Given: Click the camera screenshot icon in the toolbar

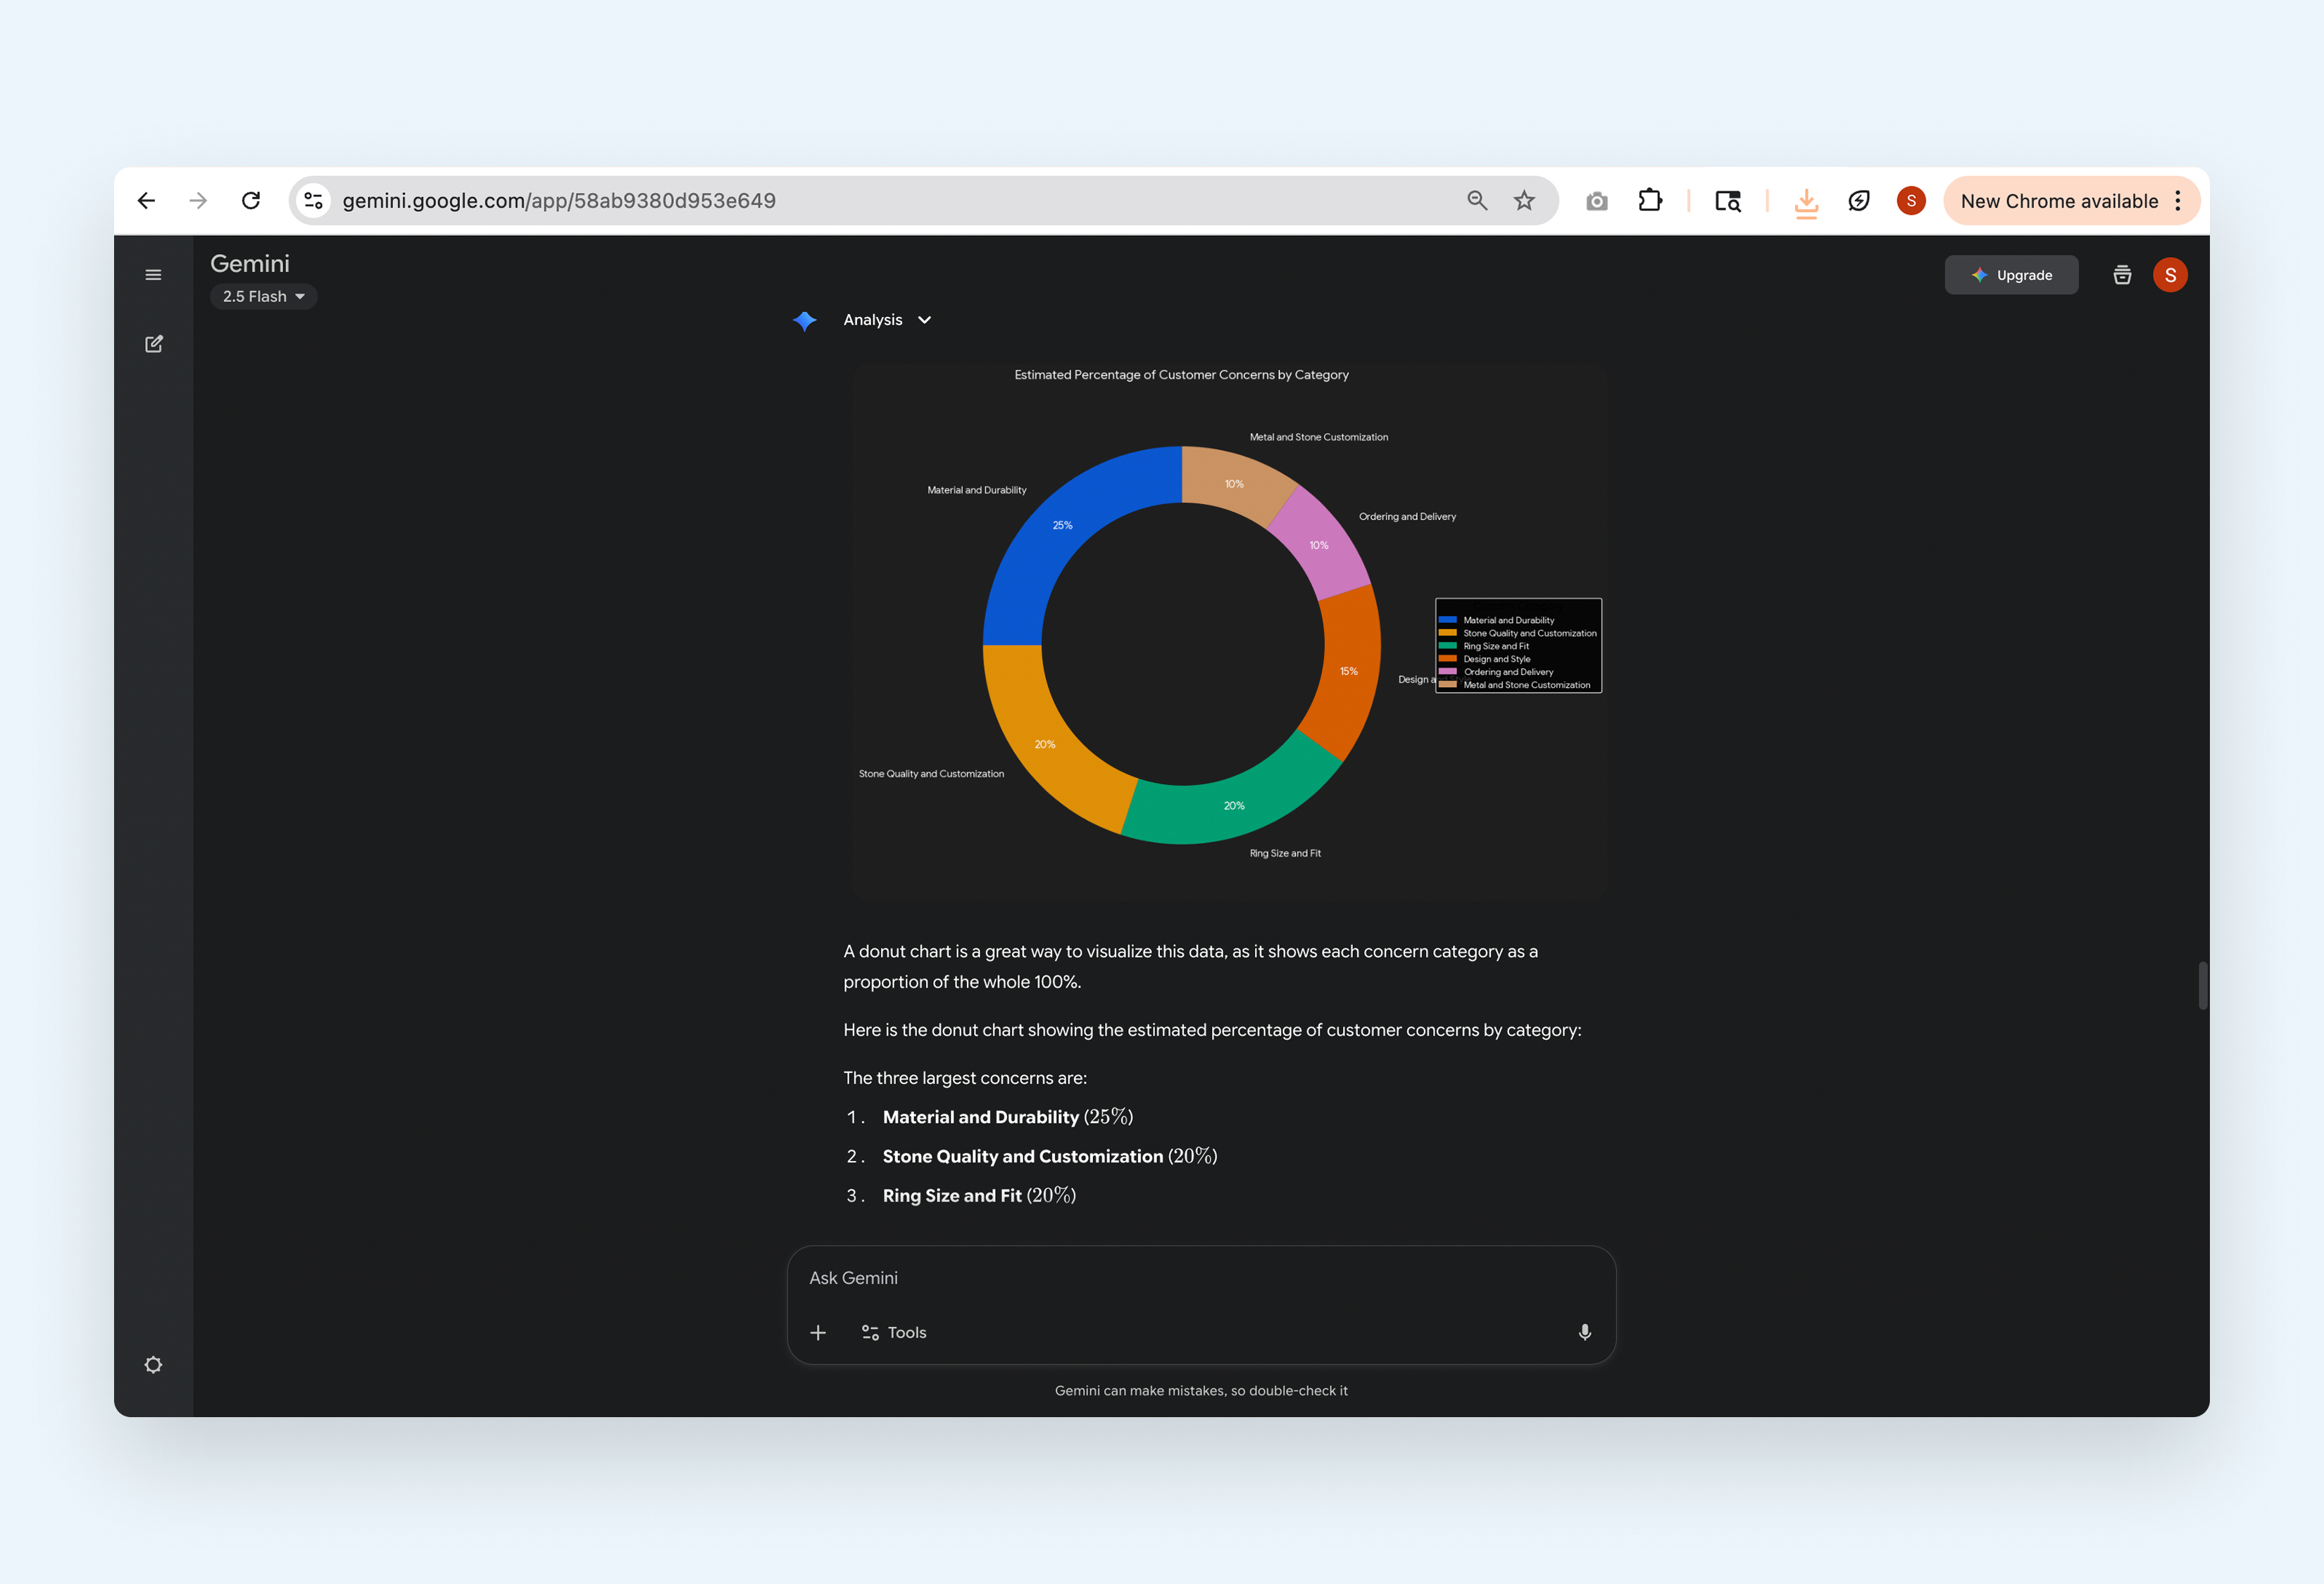Looking at the screenshot, I should (x=1596, y=201).
